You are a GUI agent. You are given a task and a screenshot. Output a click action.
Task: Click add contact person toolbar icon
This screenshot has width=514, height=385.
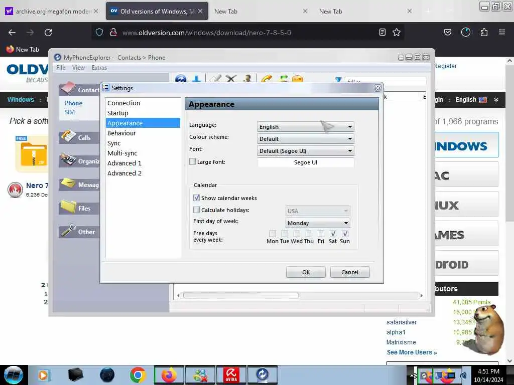tap(247, 79)
